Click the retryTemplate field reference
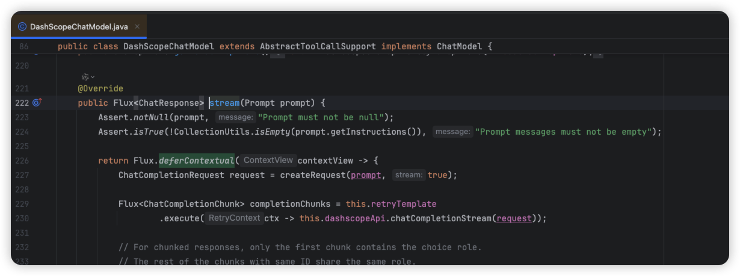The height and width of the screenshot is (276, 740). [x=404, y=204]
